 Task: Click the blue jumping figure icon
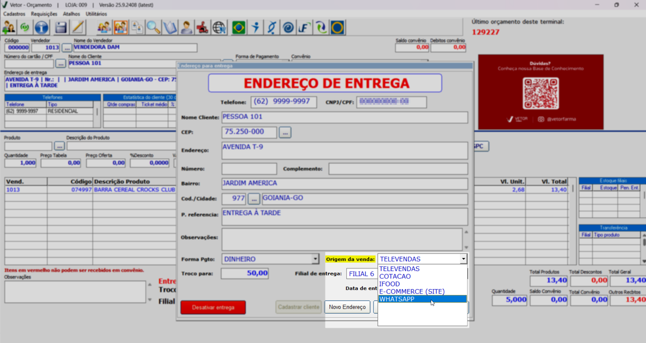(255, 28)
